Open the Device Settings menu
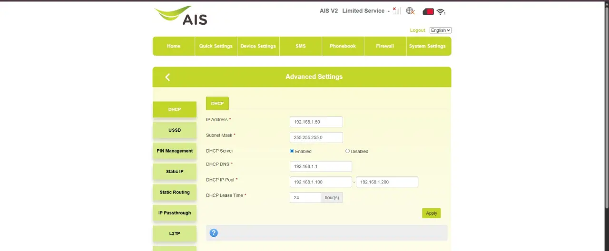The image size is (609, 251). (258, 46)
